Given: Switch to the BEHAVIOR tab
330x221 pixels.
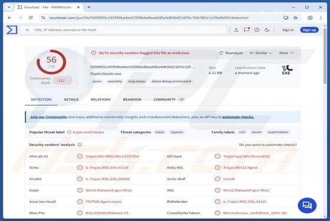Looking at the screenshot, I should click(132, 99).
